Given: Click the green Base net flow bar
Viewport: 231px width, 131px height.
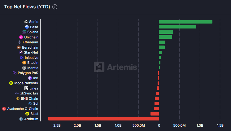Looking at the screenshot, I should pyautogui.click(x=177, y=27).
